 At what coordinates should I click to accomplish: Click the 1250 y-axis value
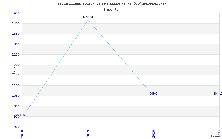pyautogui.click(x=16, y=54)
